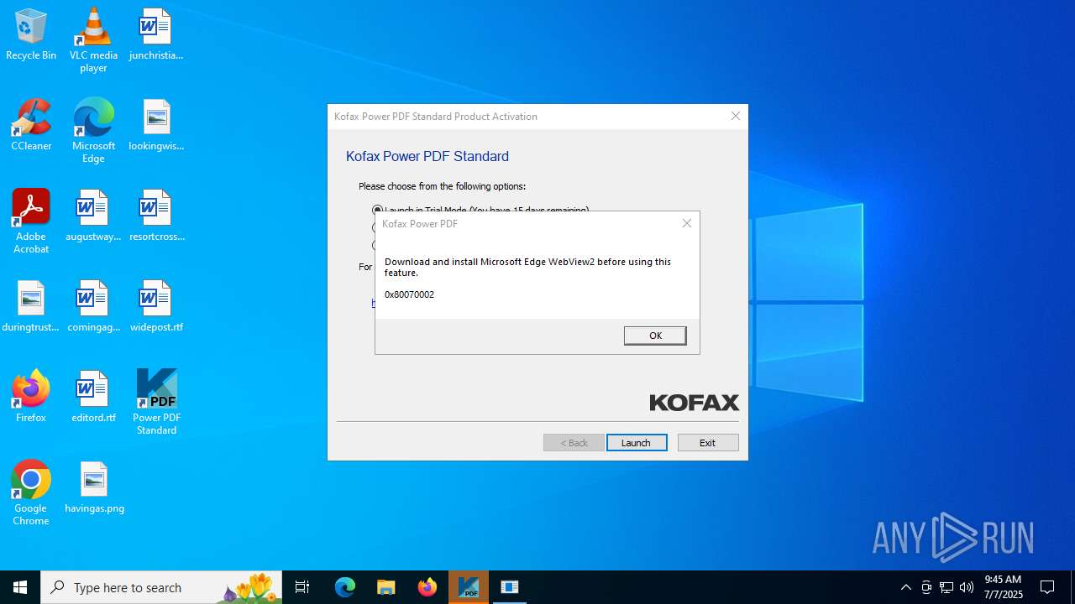Screen dimensions: 1075x604
Task: Select the duringtrust image file icon
Action: 31,307
